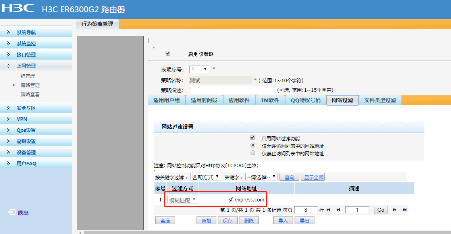Jump to last page of records
451x234 pixels.
pos(405,210)
